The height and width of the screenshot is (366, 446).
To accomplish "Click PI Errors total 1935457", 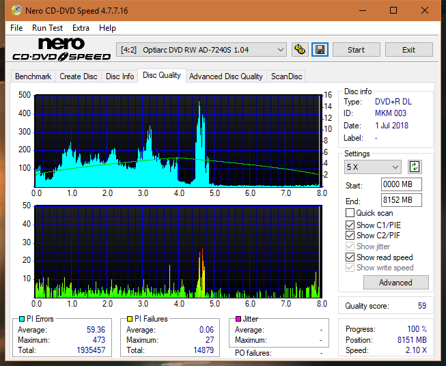I will 91,350.
